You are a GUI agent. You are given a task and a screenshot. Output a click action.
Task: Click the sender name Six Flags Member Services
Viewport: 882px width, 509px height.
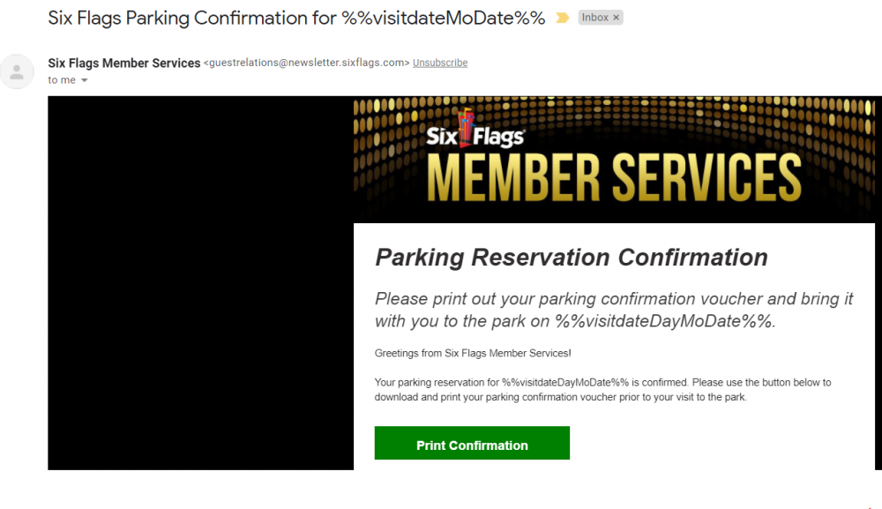coord(124,63)
